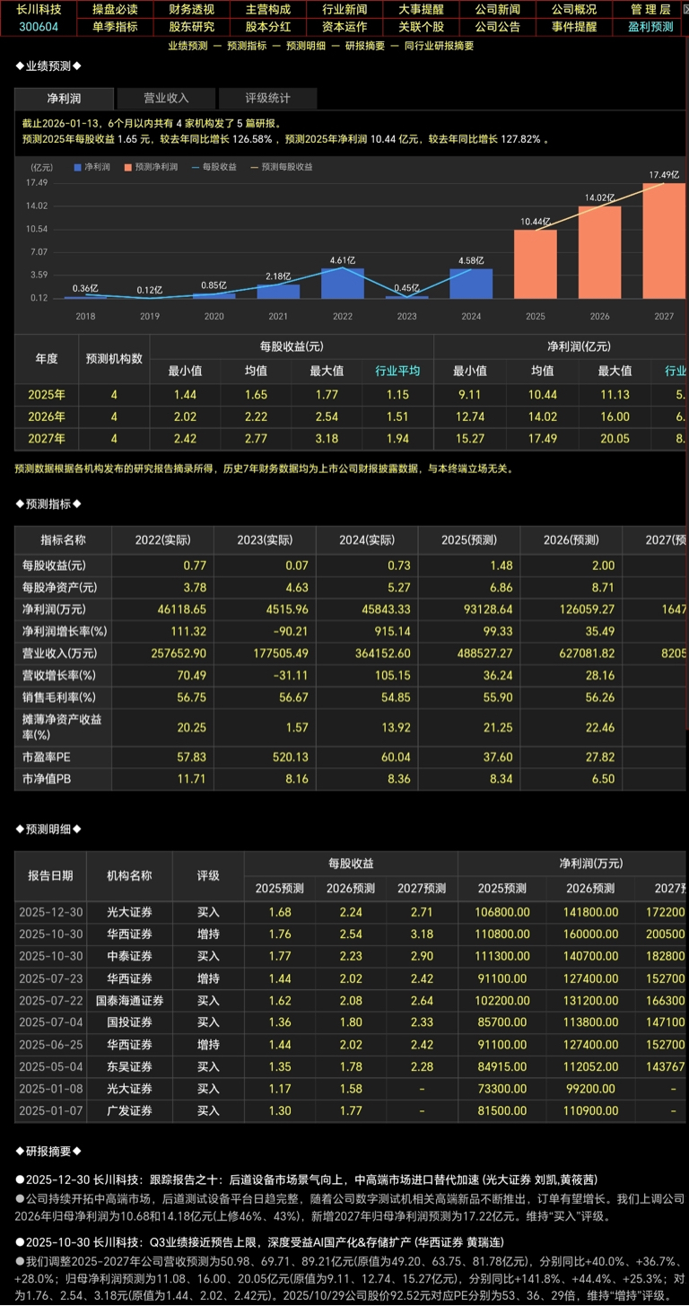The image size is (689, 1306).
Task: Open 公司新闻 tab
Action: (x=498, y=10)
